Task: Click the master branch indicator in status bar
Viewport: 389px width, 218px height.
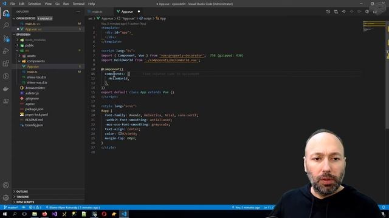Action: 11,208
